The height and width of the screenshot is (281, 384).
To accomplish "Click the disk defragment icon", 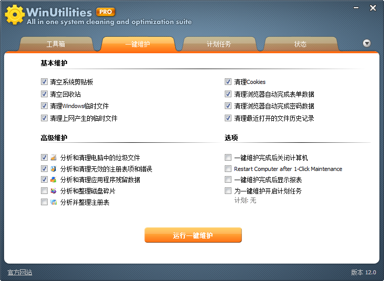I will [x=54, y=191].
